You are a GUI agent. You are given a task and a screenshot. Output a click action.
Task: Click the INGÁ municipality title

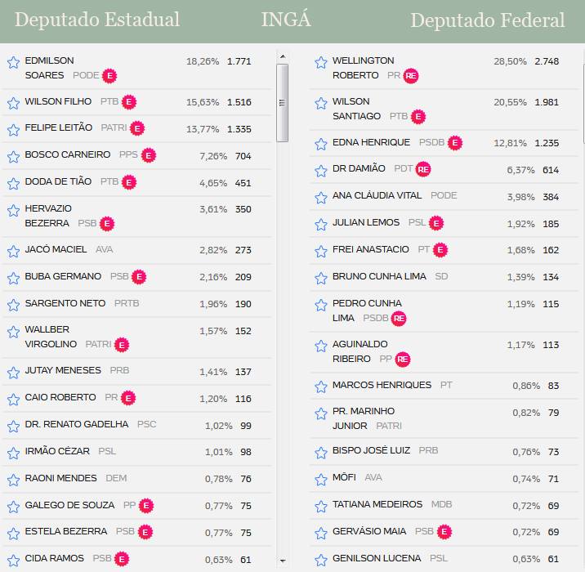pyautogui.click(x=286, y=20)
